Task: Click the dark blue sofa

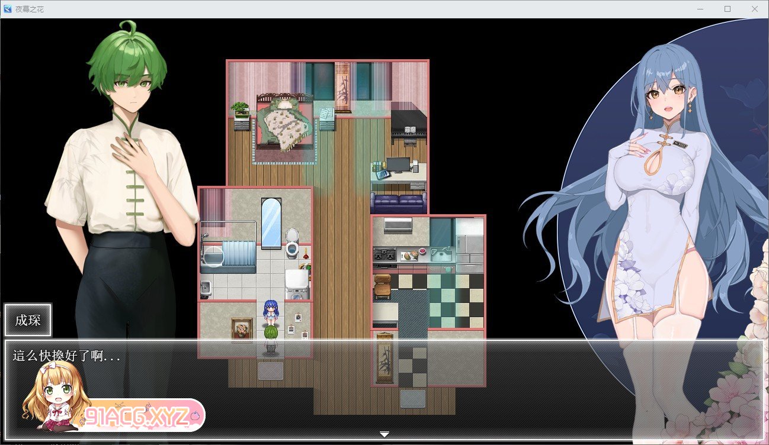Action: [x=398, y=203]
